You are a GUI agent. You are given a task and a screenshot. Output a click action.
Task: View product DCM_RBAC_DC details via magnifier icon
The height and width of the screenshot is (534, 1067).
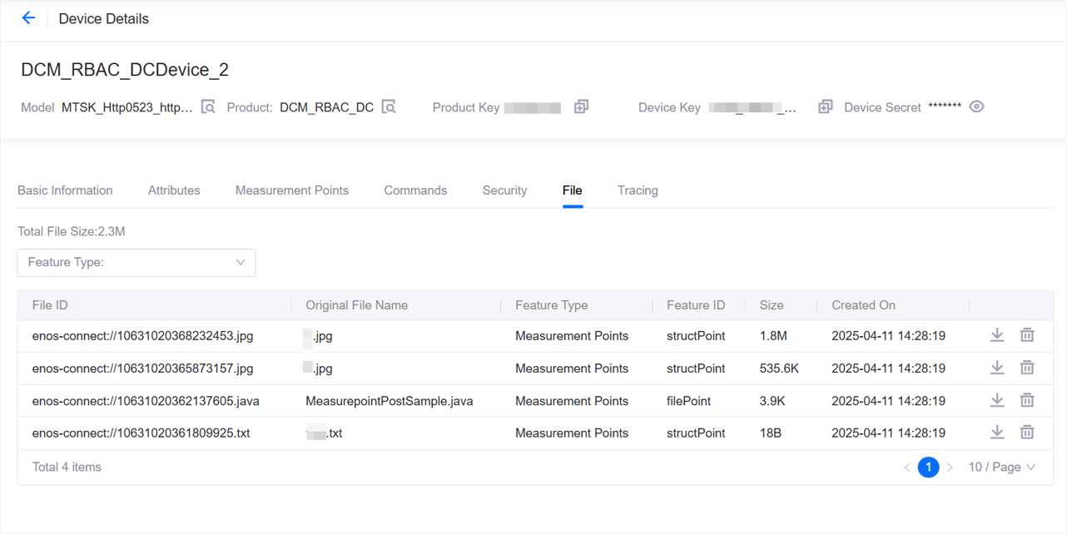pos(388,106)
